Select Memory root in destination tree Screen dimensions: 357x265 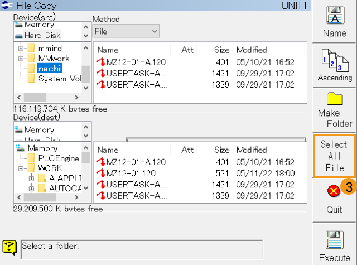[x=42, y=148]
